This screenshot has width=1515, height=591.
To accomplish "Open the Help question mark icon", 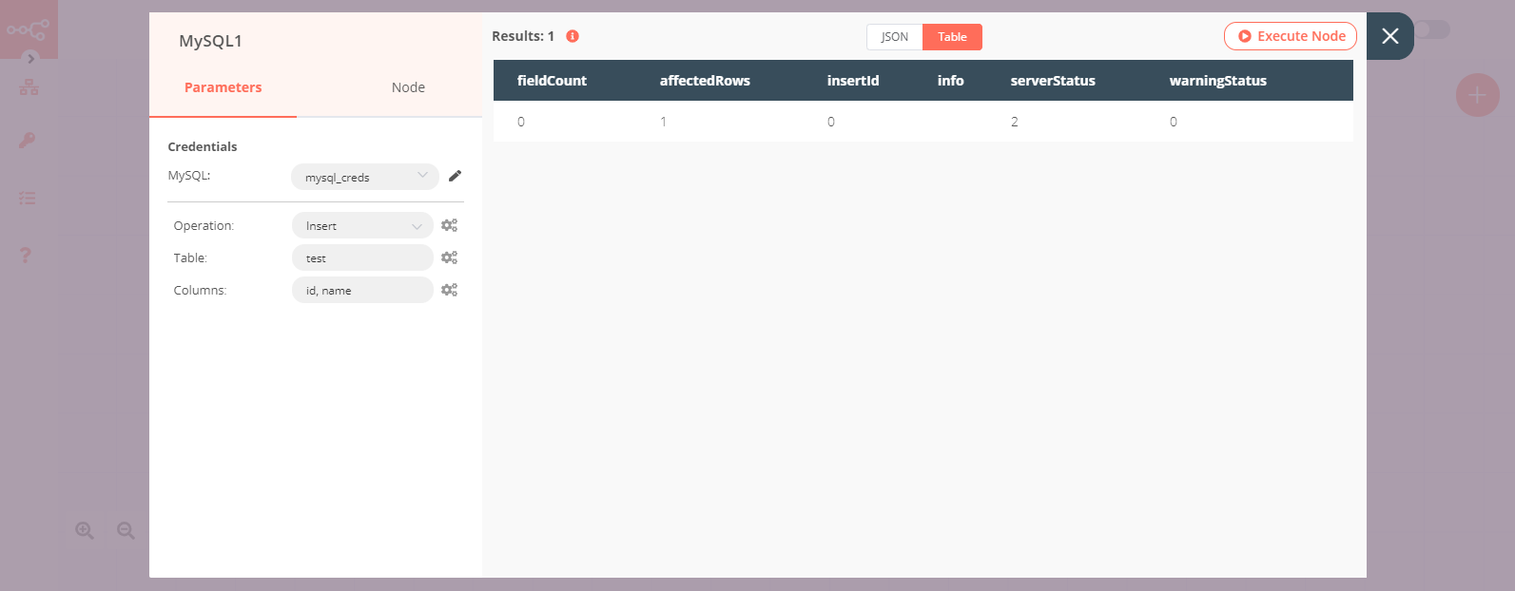I will coord(26,256).
